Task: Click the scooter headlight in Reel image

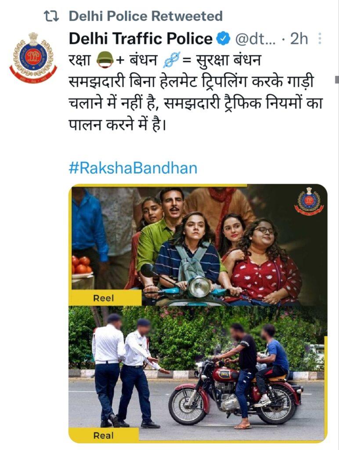Action: click(x=199, y=287)
